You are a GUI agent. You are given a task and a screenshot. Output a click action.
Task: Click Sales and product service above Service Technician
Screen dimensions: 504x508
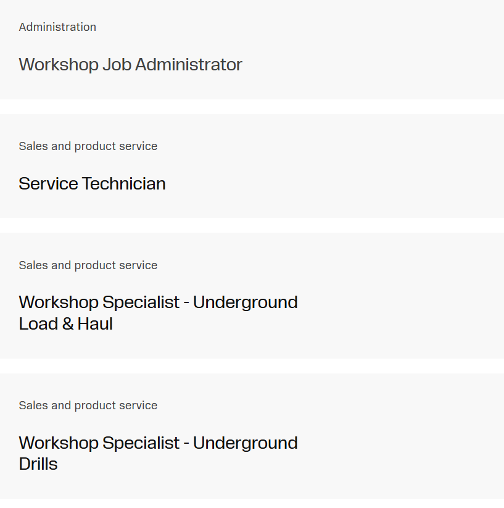[x=88, y=146]
